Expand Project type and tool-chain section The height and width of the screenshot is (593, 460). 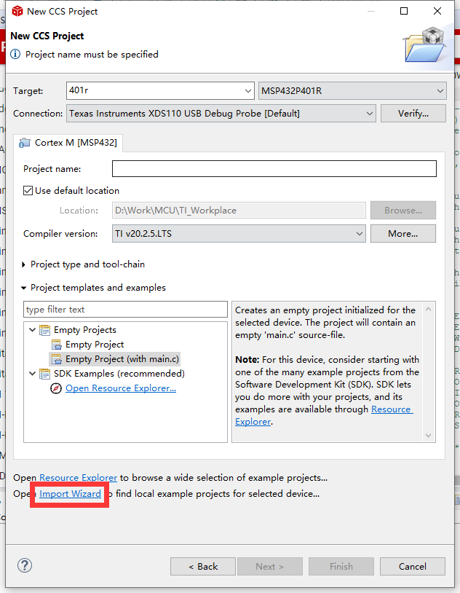[24, 264]
